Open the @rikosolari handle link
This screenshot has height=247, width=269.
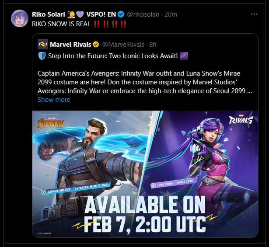[x=143, y=14]
